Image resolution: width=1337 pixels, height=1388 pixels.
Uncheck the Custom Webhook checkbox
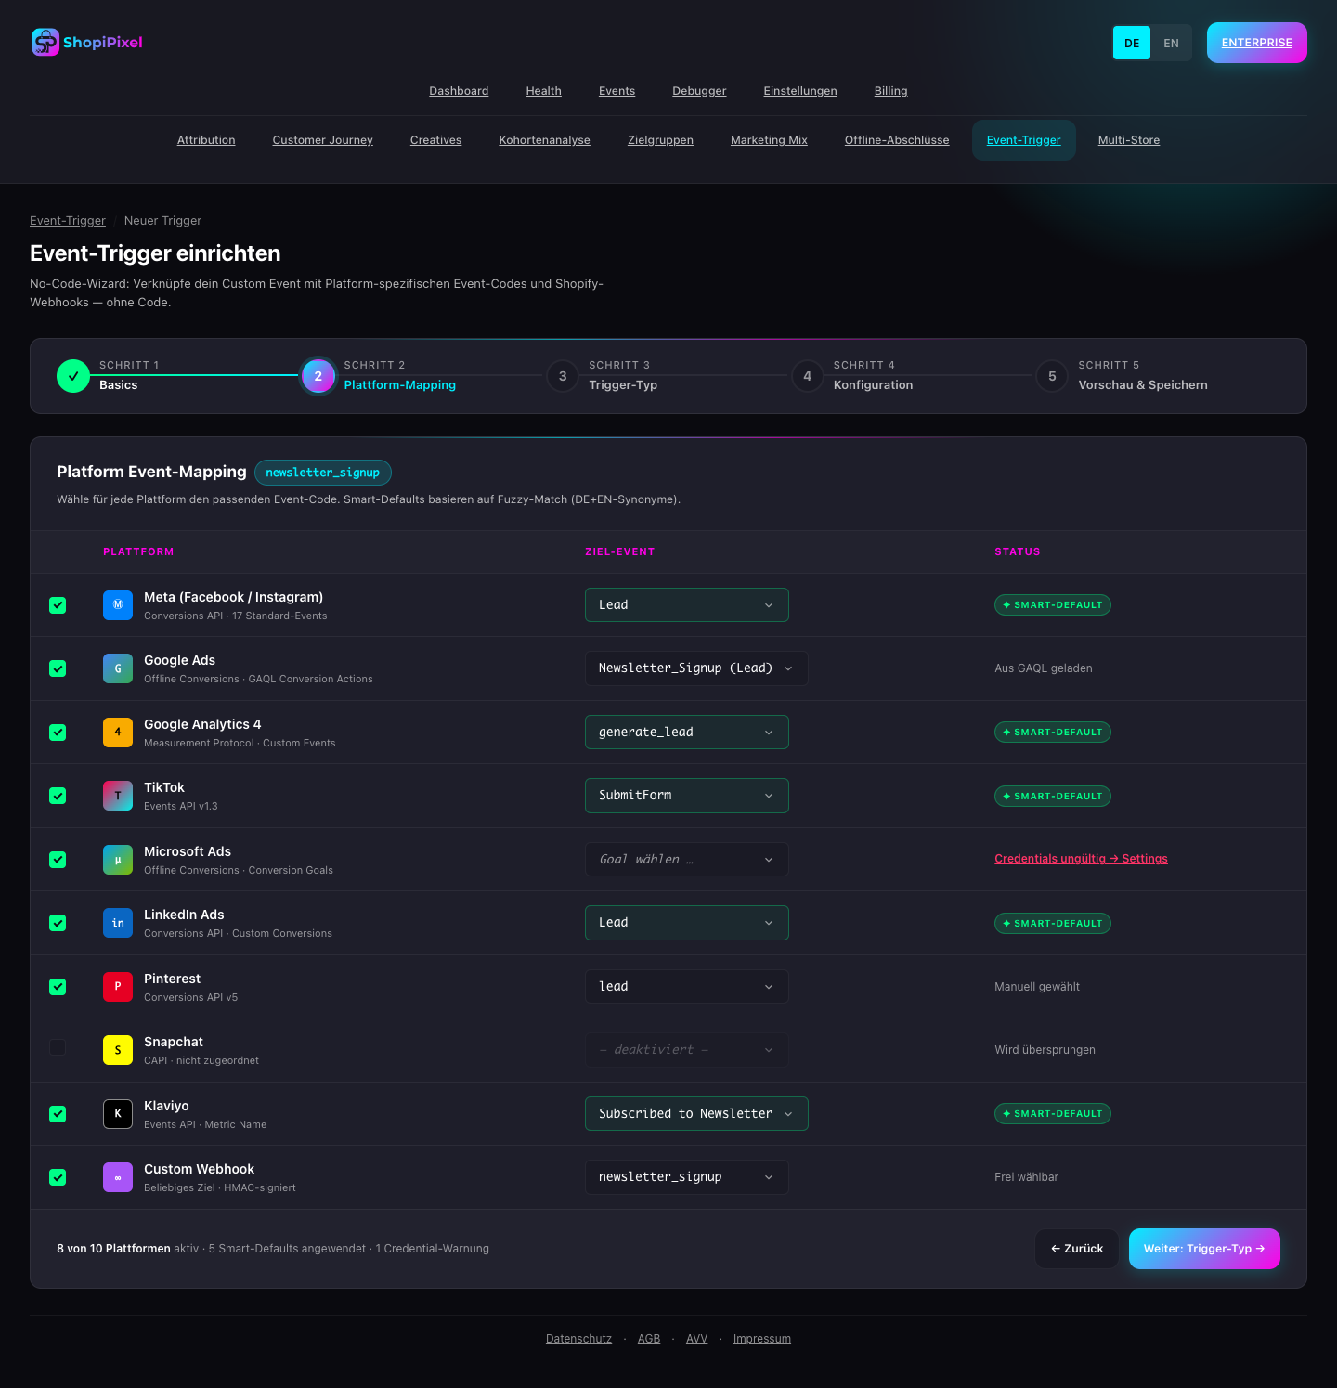(x=58, y=1177)
